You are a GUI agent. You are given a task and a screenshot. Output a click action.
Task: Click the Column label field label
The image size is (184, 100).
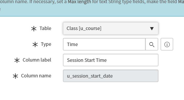(37, 60)
